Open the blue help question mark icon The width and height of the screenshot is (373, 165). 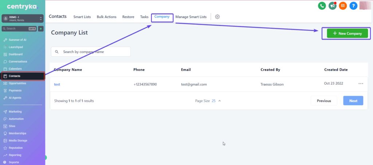click(353, 5)
